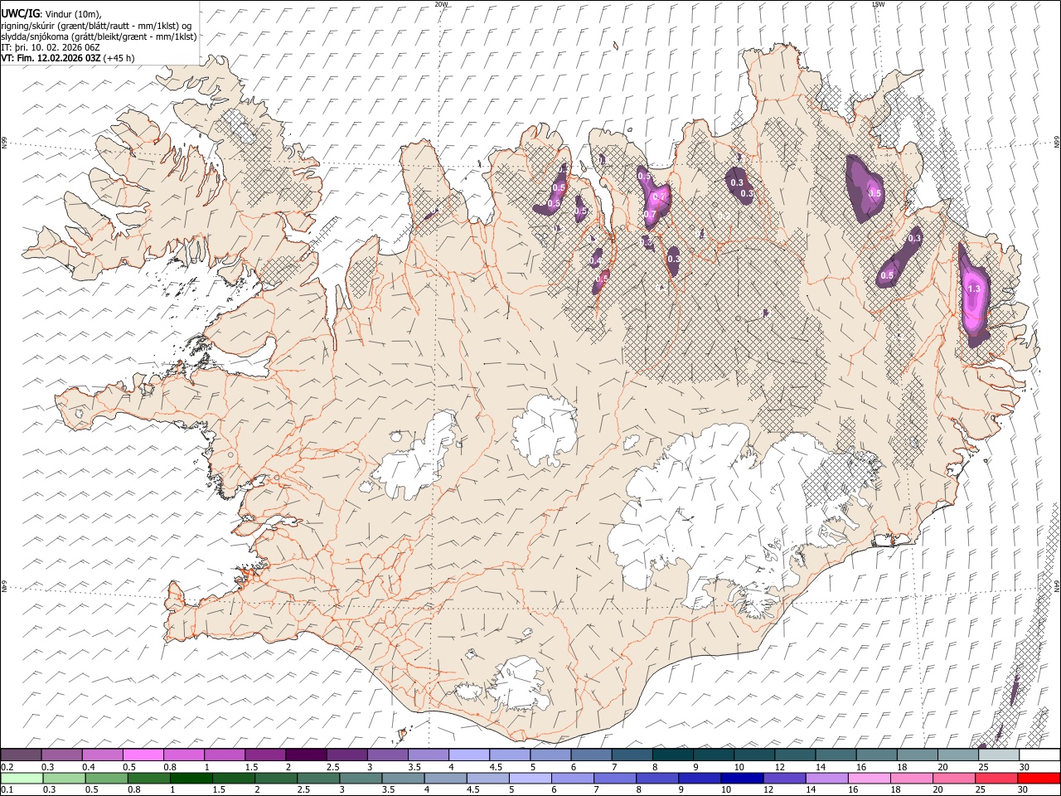Click the '1.5' label in the upper legend row
This screenshot has width=1061, height=796.
click(x=251, y=767)
